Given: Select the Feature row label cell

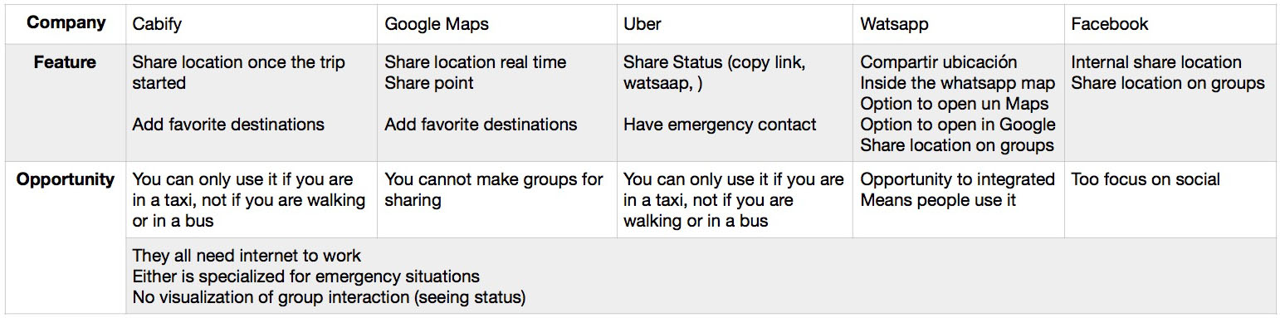Looking at the screenshot, I should pyautogui.click(x=66, y=103).
